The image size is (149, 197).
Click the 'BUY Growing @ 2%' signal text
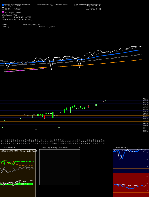(47, 27)
